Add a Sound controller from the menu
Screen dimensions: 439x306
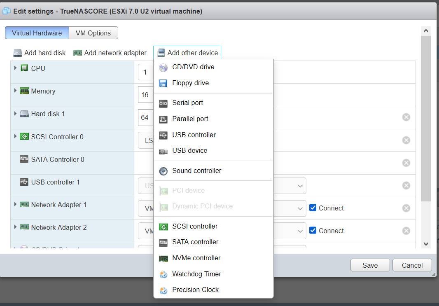click(213, 171)
